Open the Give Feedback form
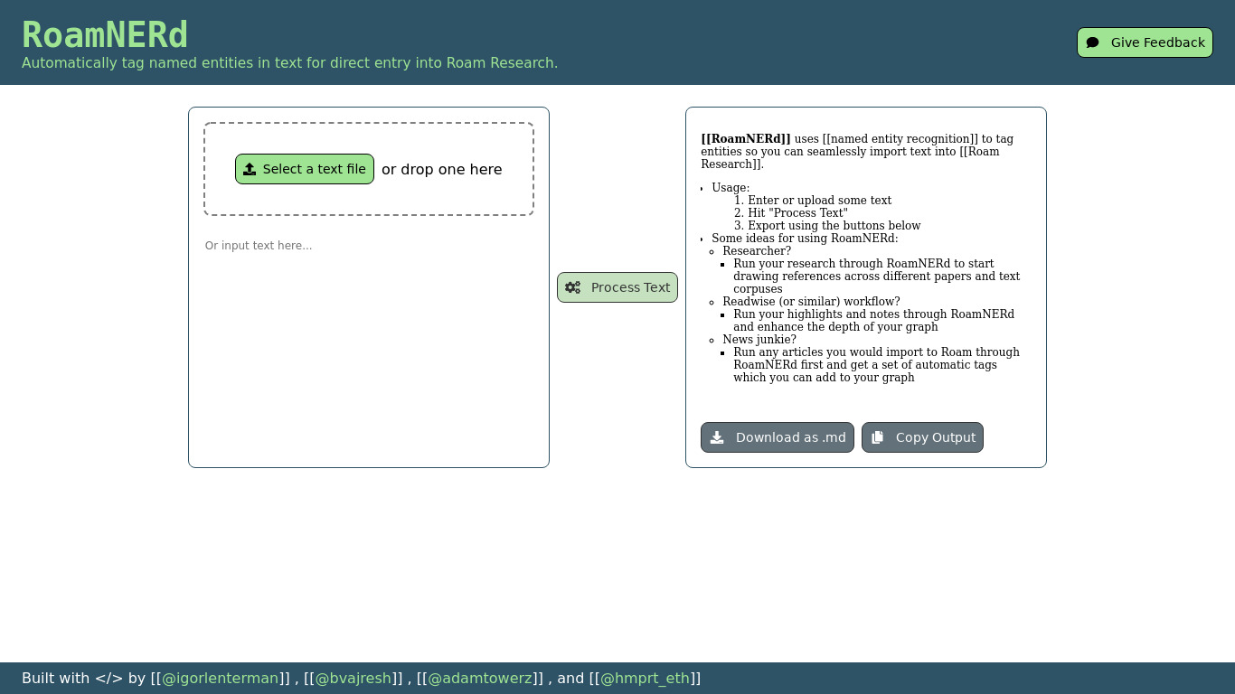Image resolution: width=1235 pixels, height=694 pixels. point(1145,42)
